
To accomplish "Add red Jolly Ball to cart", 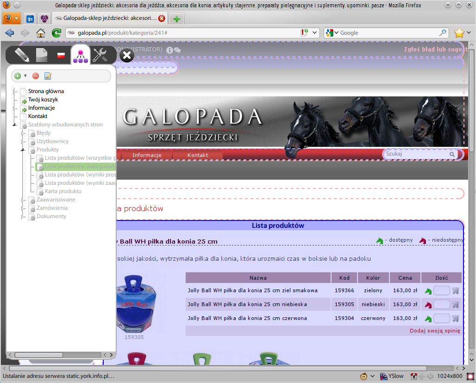I will click(x=455, y=319).
